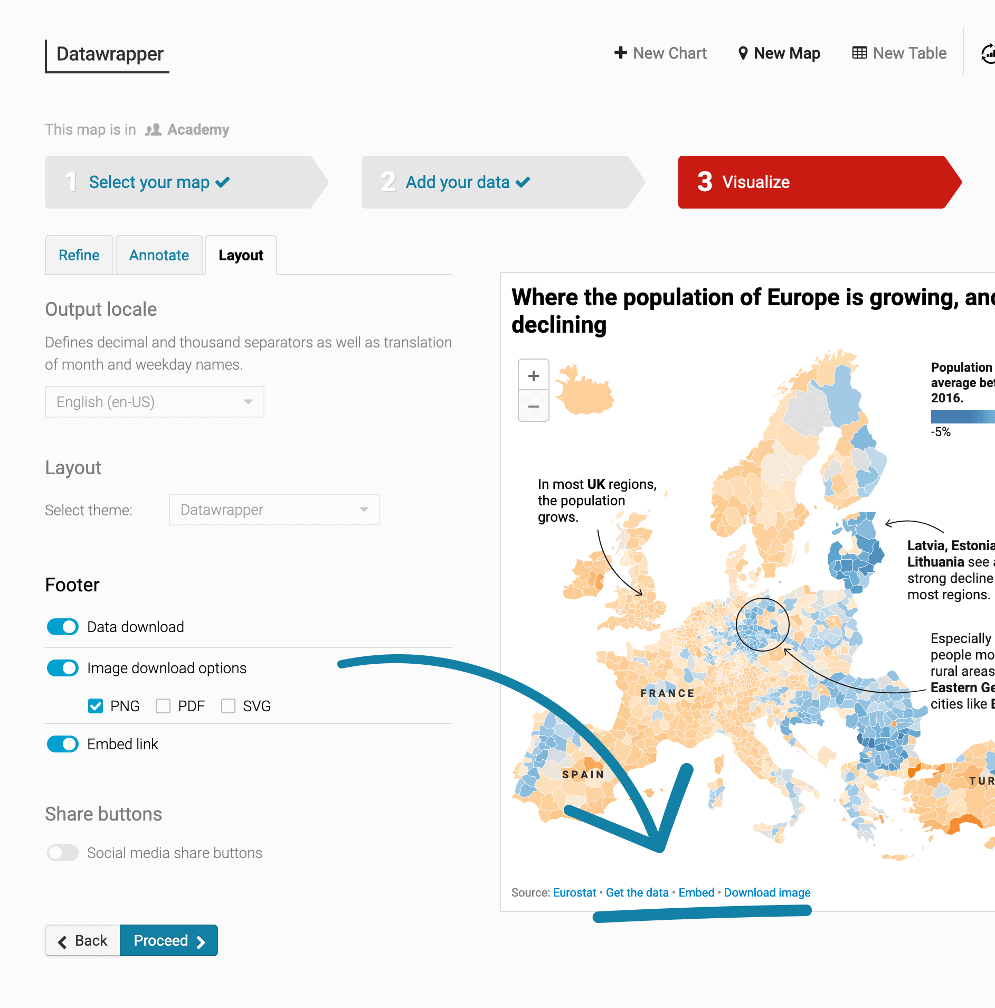Disable the Data download toggle
The image size is (995, 1008).
63,627
